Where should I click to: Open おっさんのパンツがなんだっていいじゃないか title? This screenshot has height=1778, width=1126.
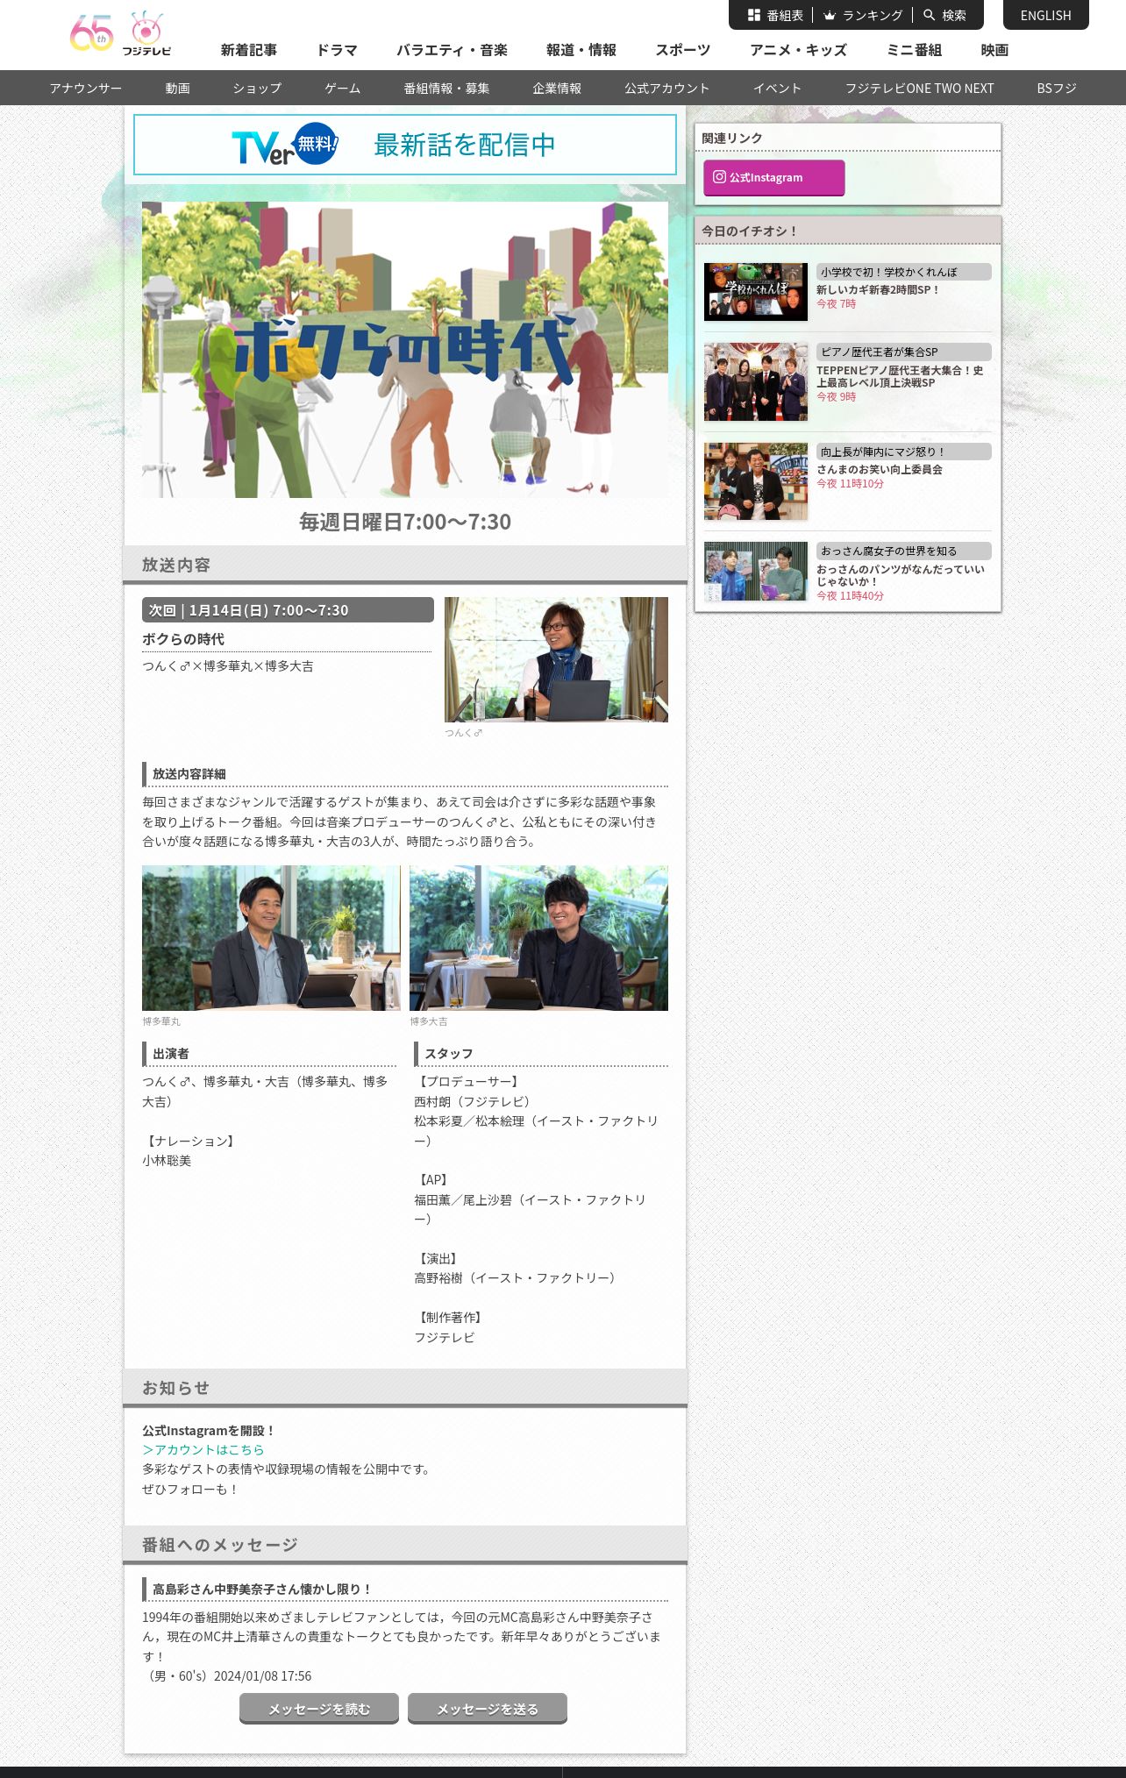coord(901,575)
